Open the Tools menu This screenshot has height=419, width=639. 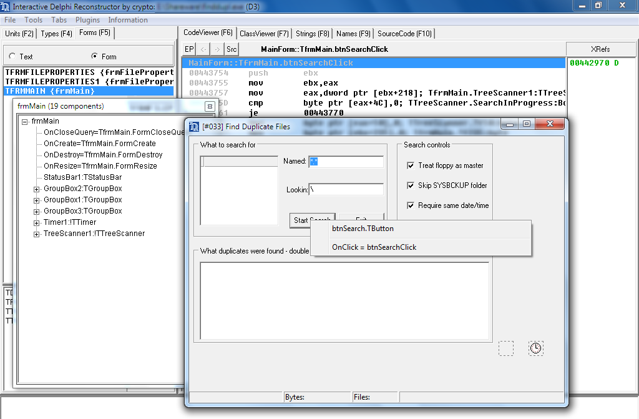pyautogui.click(x=34, y=20)
